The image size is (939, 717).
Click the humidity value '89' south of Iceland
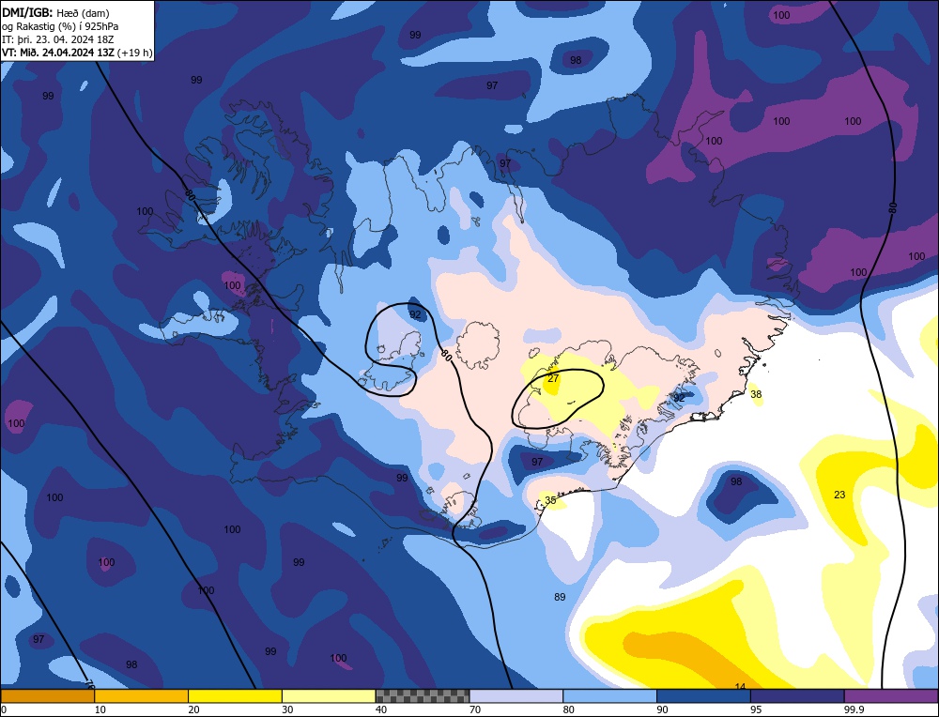[560, 597]
